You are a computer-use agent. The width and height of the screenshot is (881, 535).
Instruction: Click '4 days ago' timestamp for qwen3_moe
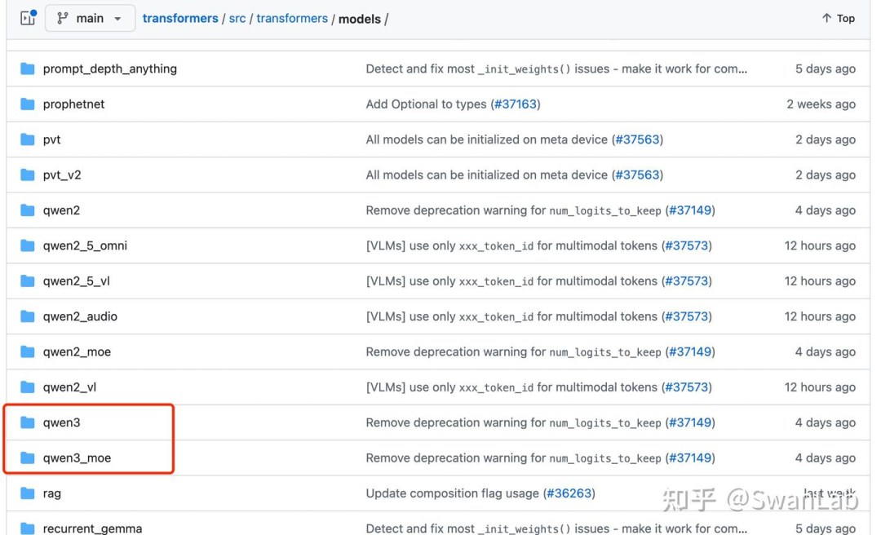825,458
